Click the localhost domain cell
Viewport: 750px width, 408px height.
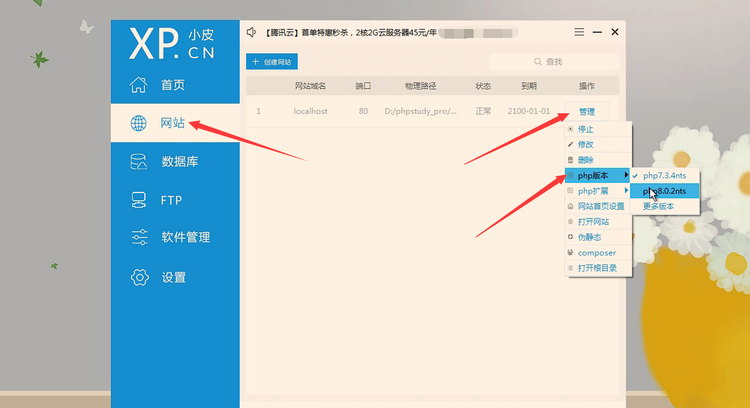pyautogui.click(x=311, y=111)
